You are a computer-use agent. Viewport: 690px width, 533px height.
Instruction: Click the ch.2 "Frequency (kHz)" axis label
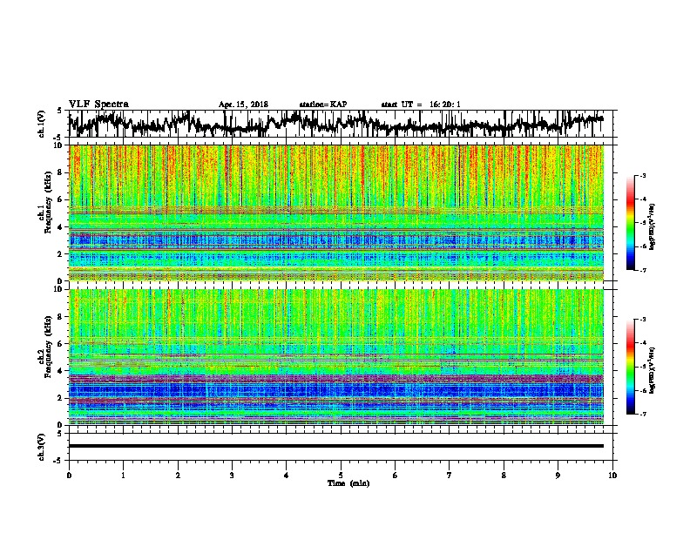click(48, 347)
